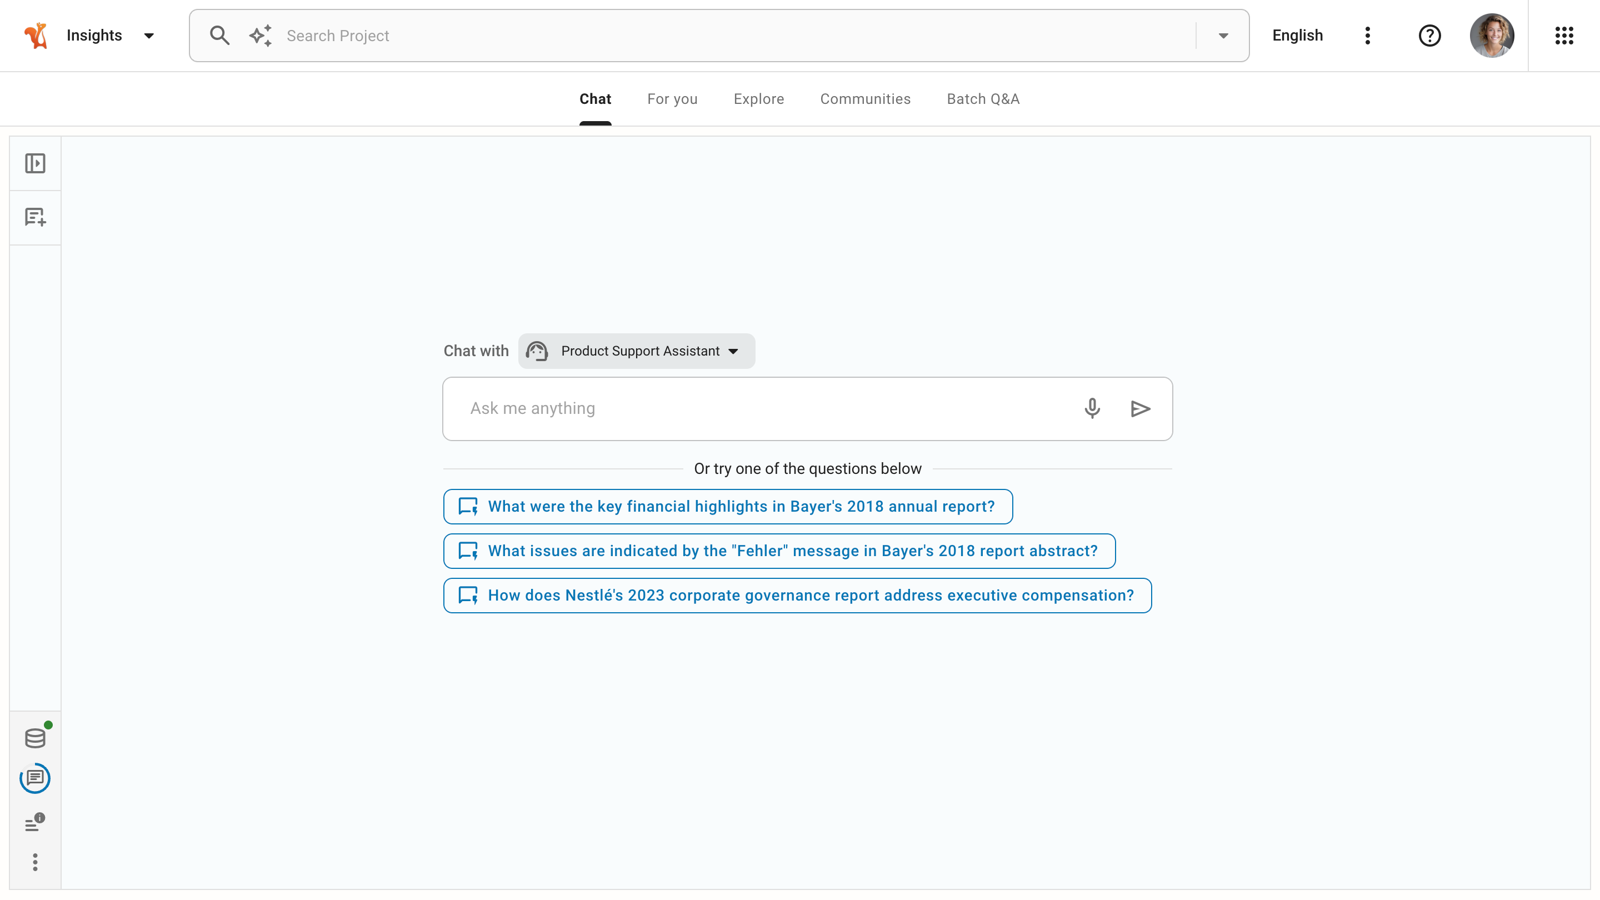The width and height of the screenshot is (1600, 900).
Task: Open the Product Support Assistant dropdown
Action: [636, 351]
